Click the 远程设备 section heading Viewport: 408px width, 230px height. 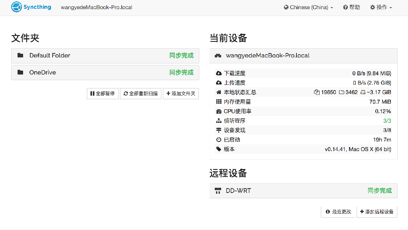pyautogui.click(x=228, y=173)
